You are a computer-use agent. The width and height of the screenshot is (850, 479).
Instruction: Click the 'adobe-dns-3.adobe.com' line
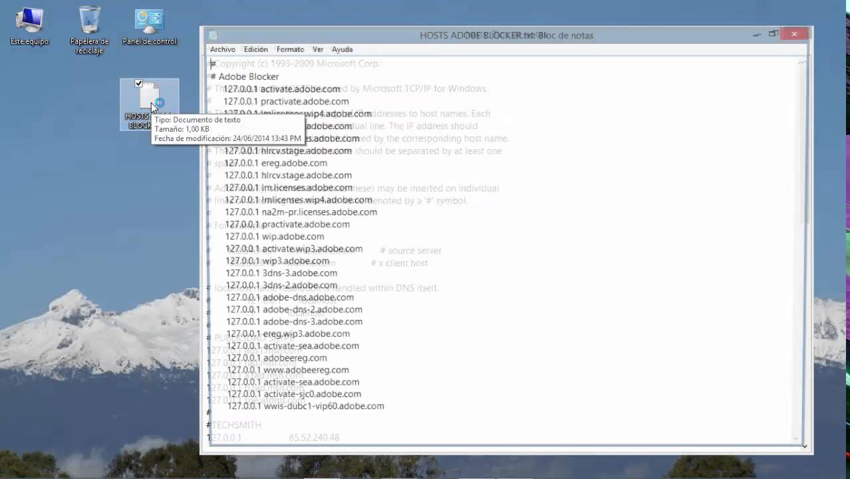coord(295,321)
